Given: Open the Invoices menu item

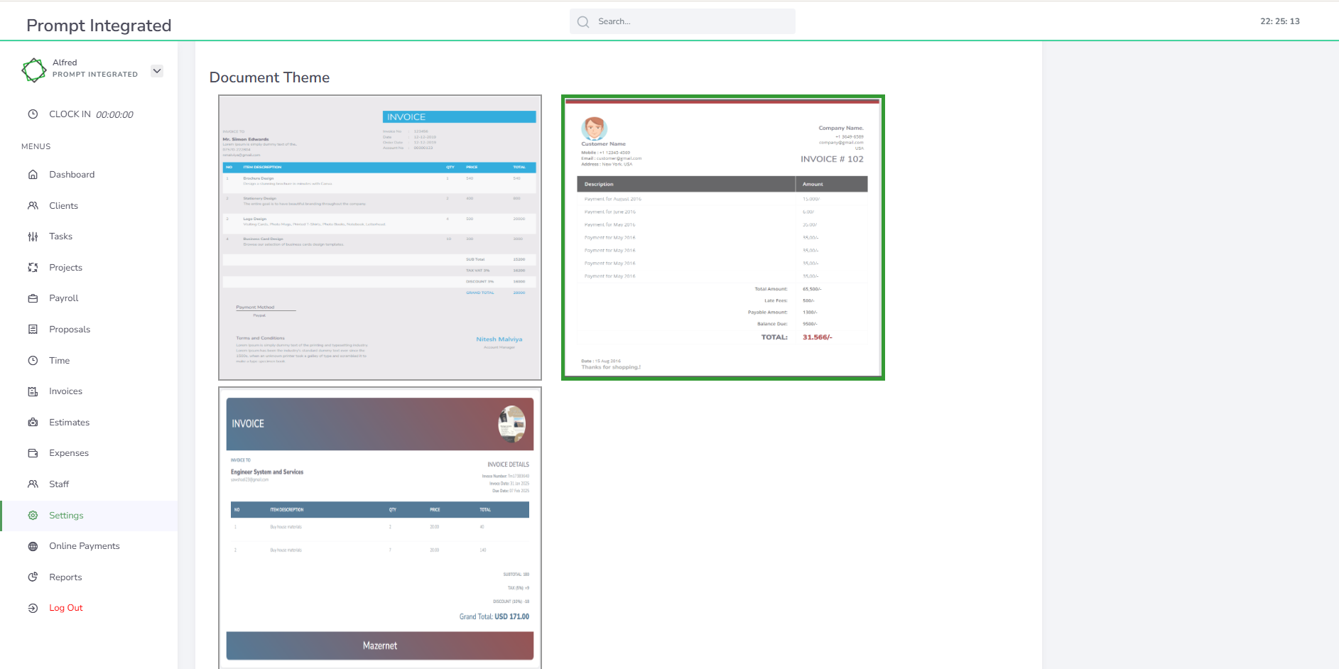Looking at the screenshot, I should [65, 391].
